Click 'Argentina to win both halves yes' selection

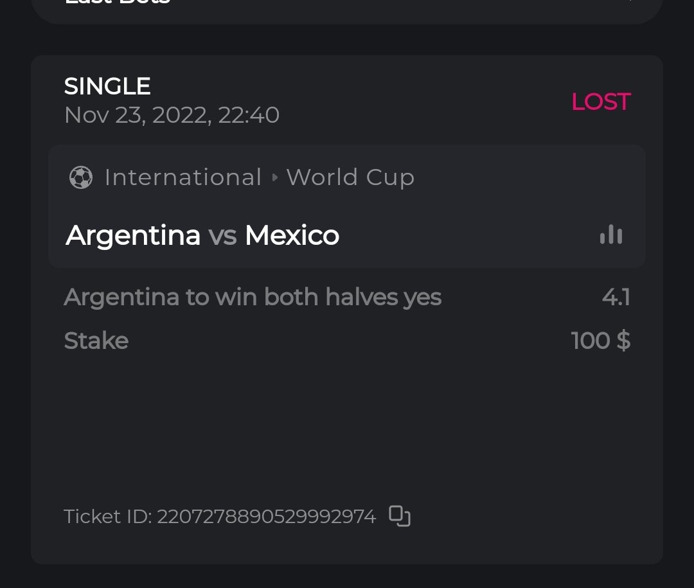tap(253, 298)
